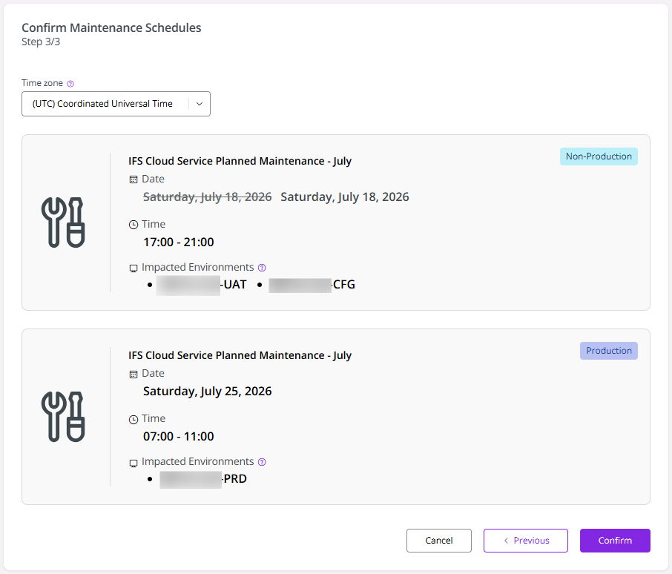Open Impacted Environments help in Production card
The image size is (672, 574).
click(262, 462)
